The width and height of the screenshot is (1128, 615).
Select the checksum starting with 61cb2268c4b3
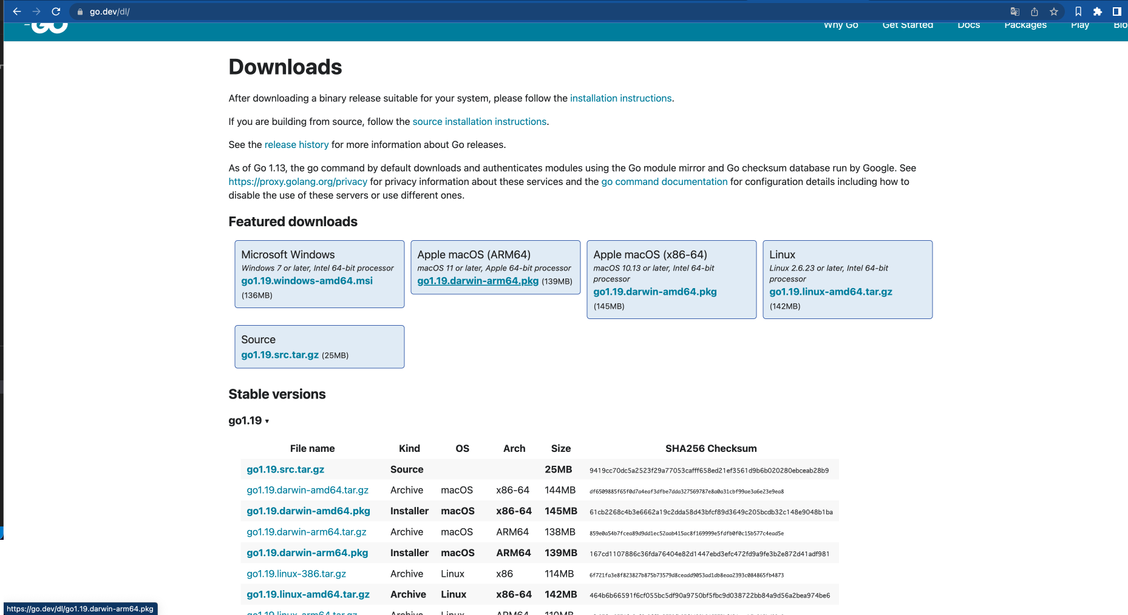coord(711,512)
